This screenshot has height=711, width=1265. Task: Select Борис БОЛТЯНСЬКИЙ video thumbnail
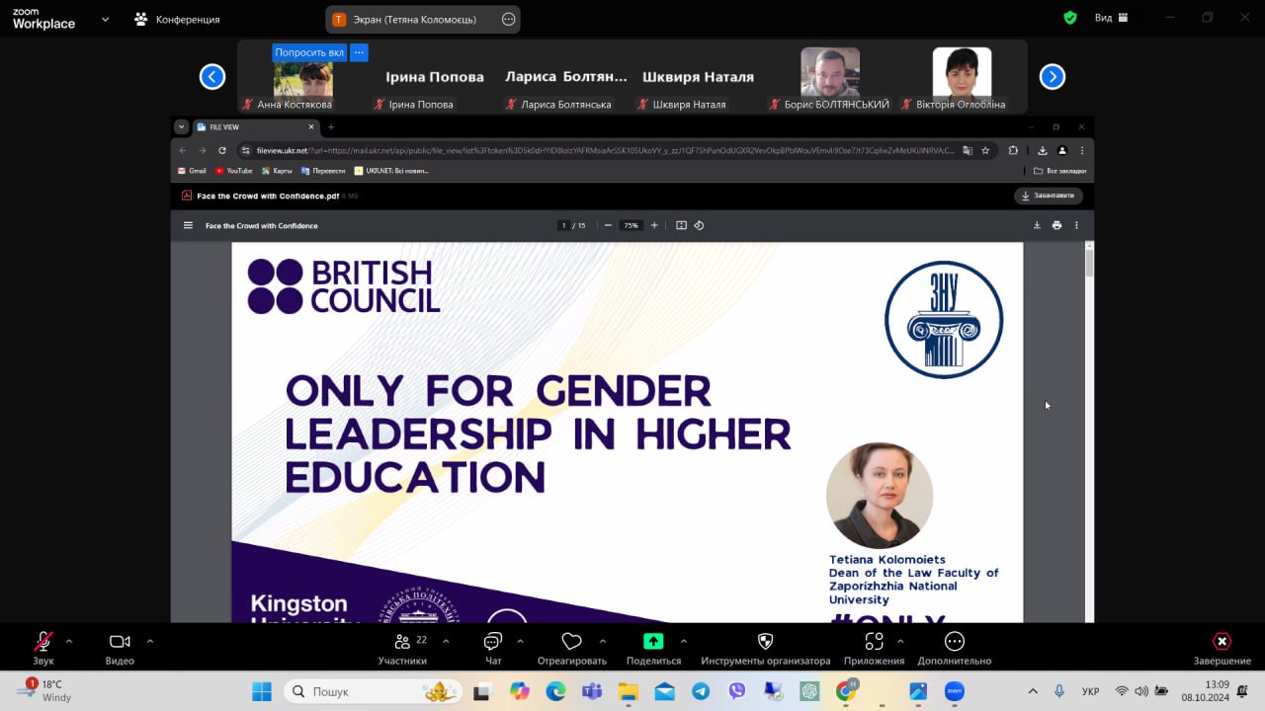(x=830, y=73)
